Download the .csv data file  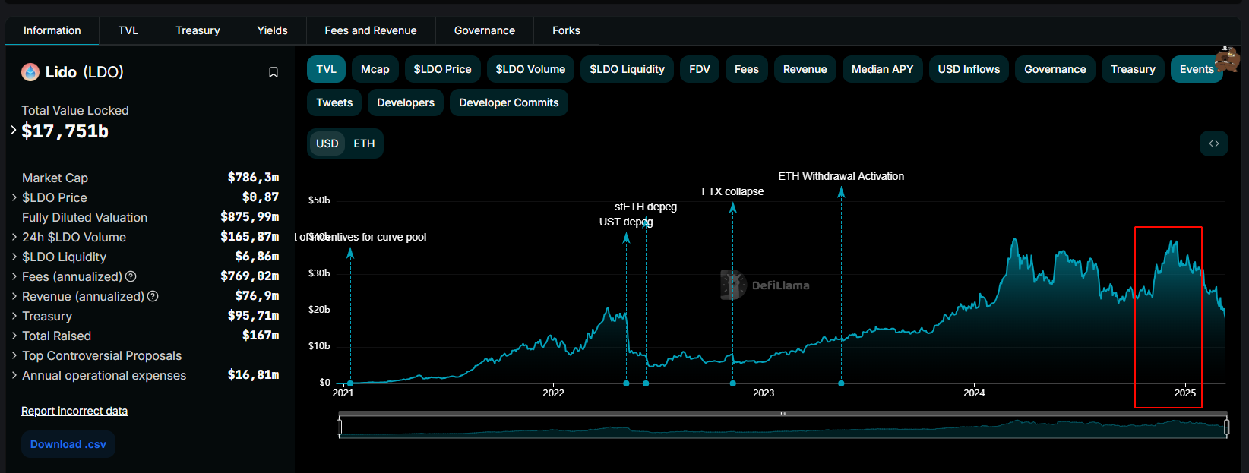[68, 444]
